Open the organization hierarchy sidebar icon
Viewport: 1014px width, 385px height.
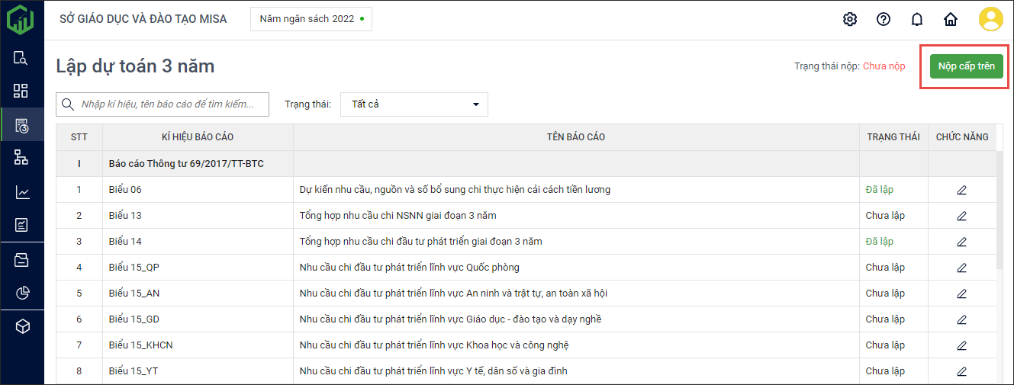[21, 158]
